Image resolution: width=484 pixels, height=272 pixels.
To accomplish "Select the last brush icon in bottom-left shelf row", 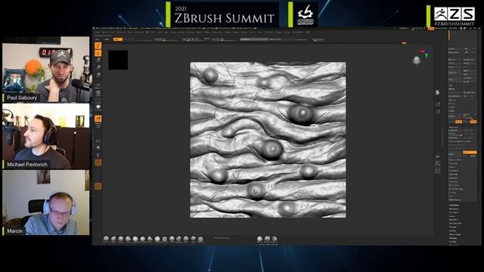I will tap(200, 239).
